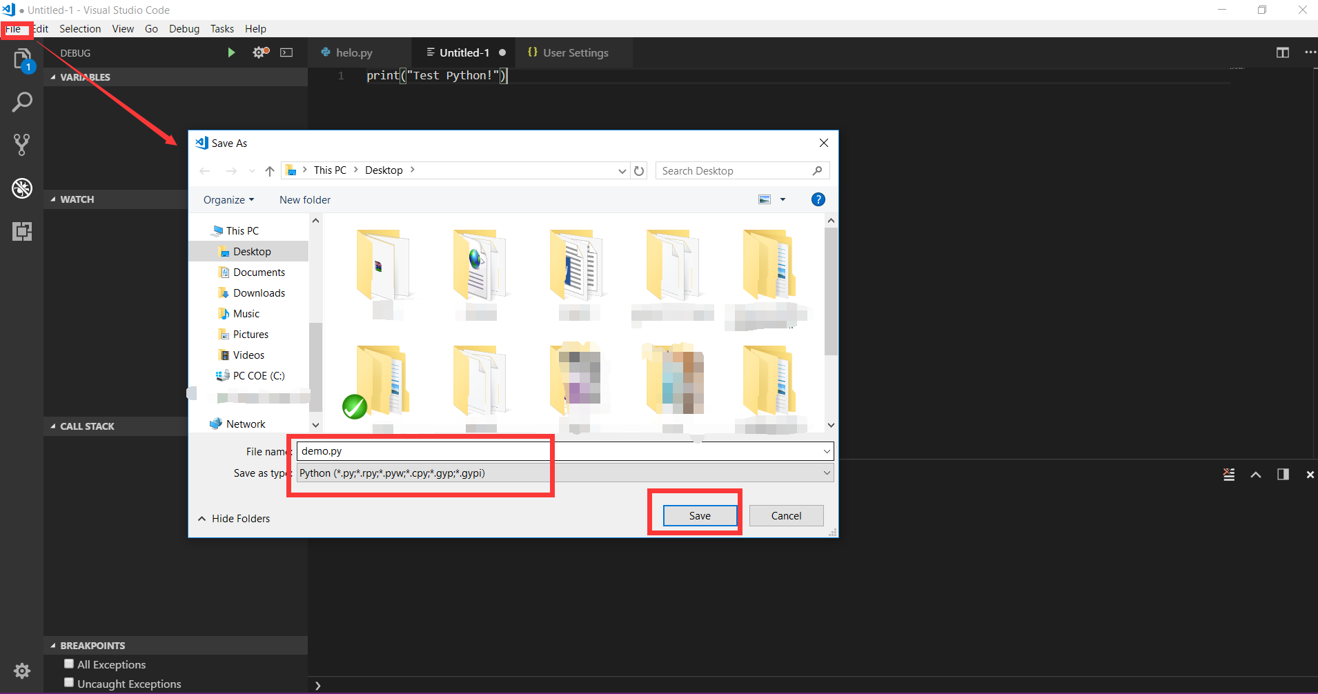Image resolution: width=1318 pixels, height=694 pixels.
Task: Open the view options dropdown arrow
Action: pyautogui.click(x=783, y=199)
